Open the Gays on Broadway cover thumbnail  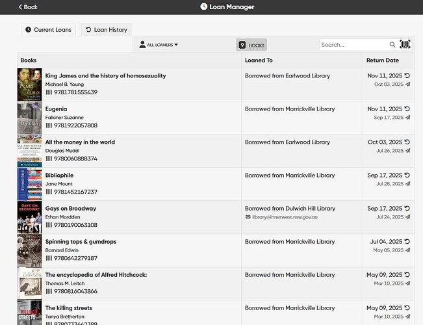pyautogui.click(x=29, y=217)
